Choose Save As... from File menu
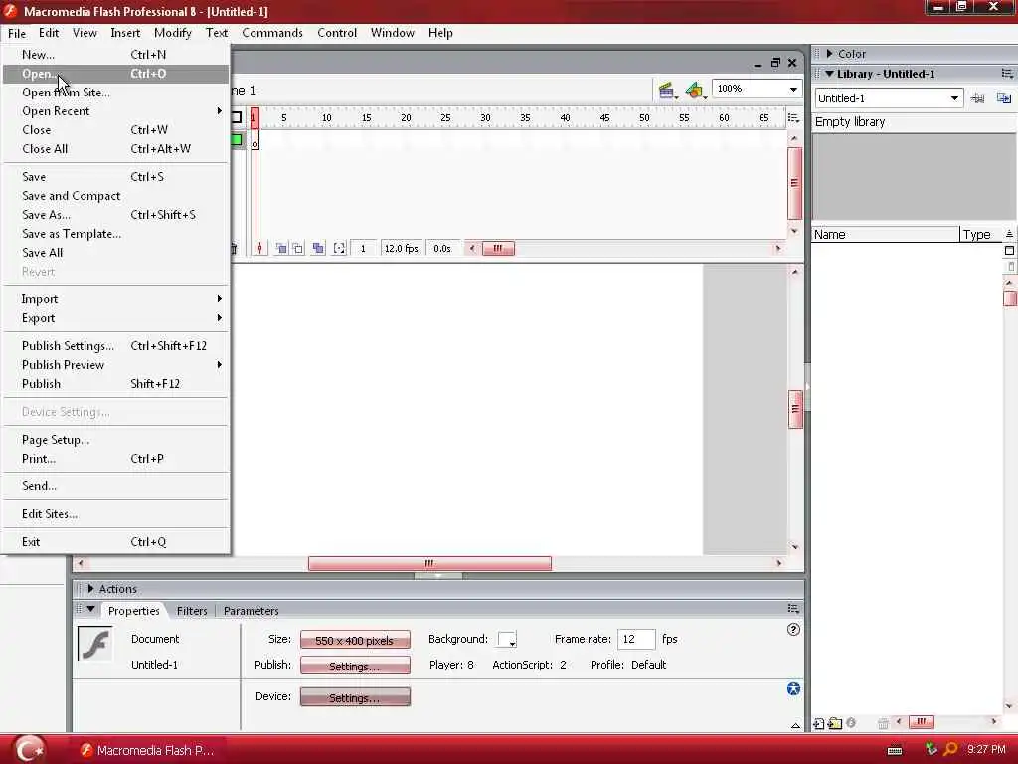This screenshot has height=764, width=1018. [x=115, y=215]
